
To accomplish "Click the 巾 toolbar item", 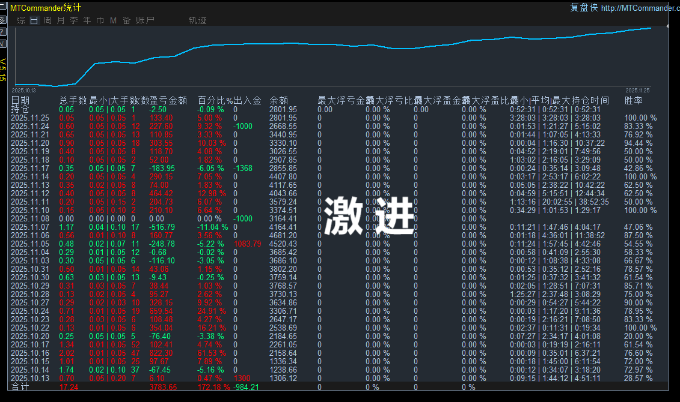I will tap(100, 20).
